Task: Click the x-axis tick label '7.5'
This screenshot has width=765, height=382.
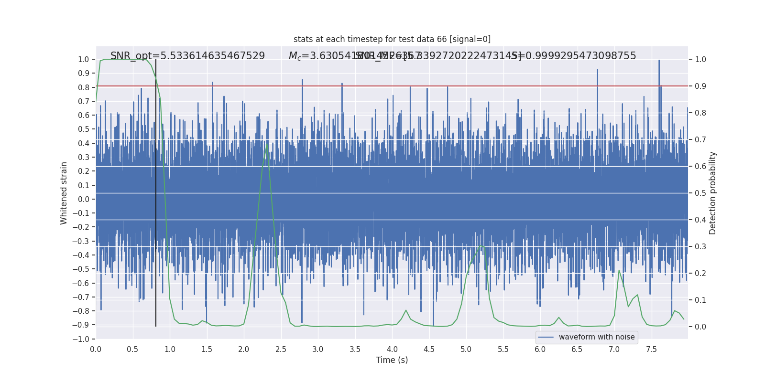Action: tap(651, 350)
